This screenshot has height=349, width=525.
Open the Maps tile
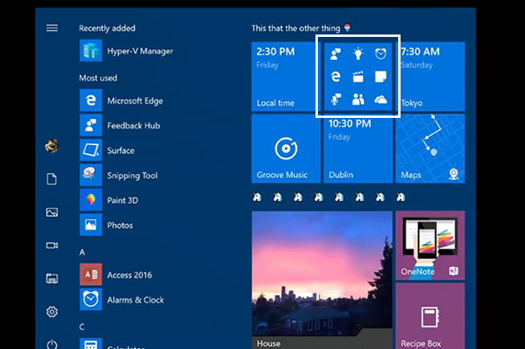430,148
